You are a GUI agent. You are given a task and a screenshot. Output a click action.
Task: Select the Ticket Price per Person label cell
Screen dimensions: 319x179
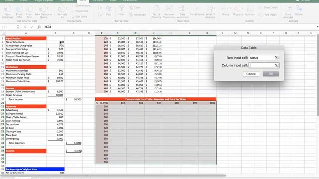(26, 60)
